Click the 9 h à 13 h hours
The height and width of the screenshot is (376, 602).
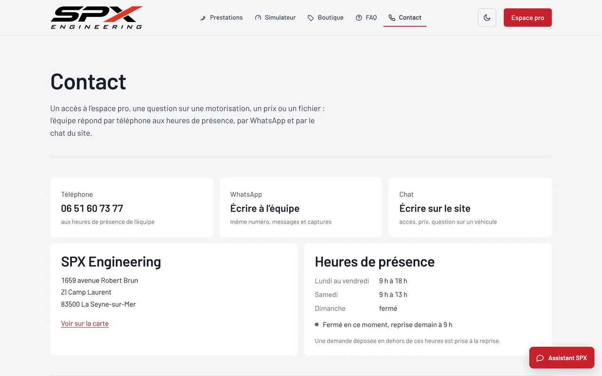pos(393,295)
